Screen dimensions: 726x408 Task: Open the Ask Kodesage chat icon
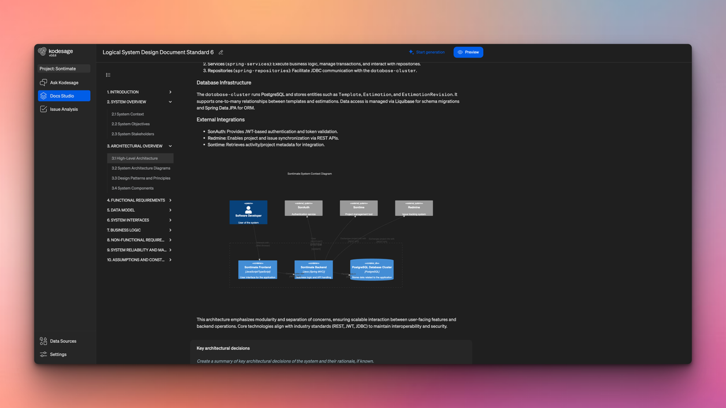43,83
